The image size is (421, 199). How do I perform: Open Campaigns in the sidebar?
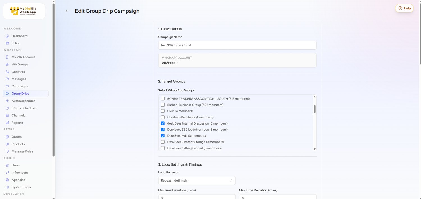(x=26, y=86)
